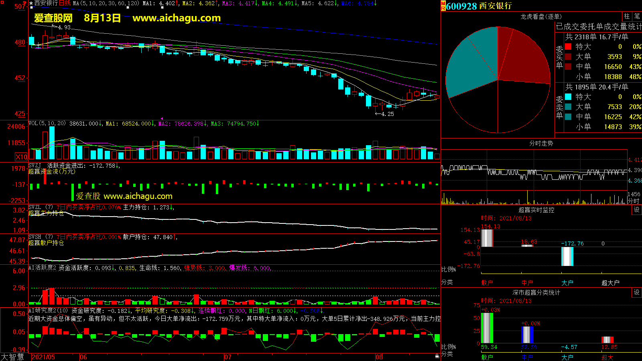
Task: Open settings 设 for 深市超赢分类统计
Action: (x=636, y=292)
